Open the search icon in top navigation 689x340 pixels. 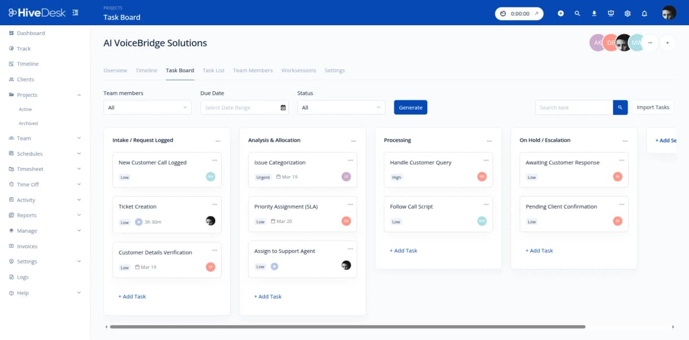[578, 13]
